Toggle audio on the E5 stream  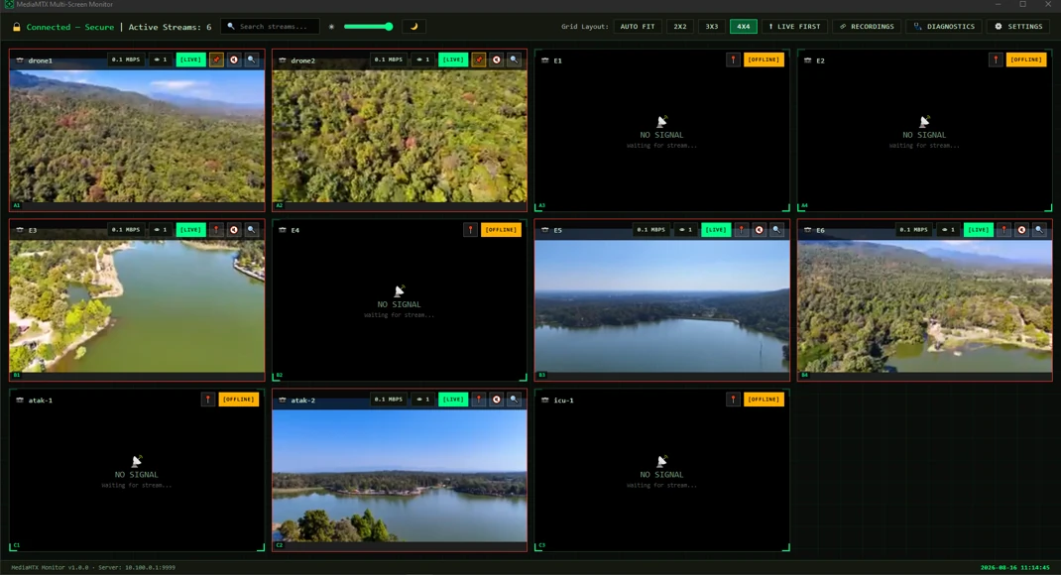coord(760,230)
